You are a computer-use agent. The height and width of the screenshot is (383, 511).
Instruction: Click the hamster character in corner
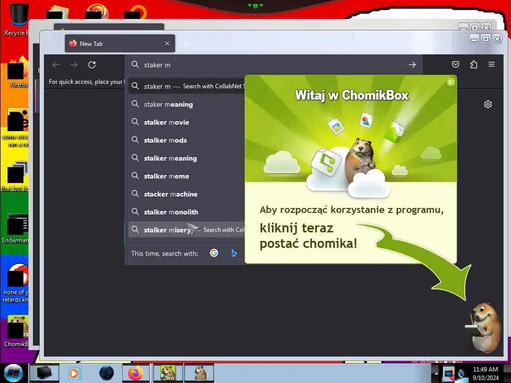click(484, 327)
